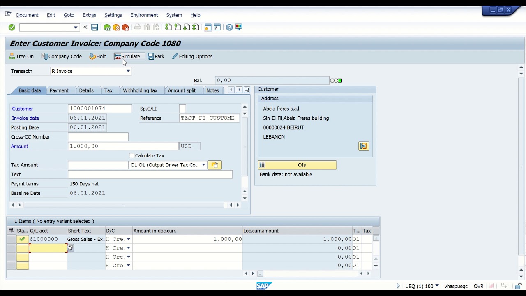Screen dimensions: 526x296
Task: Open D/C dropdown in second item row
Action: (128, 248)
